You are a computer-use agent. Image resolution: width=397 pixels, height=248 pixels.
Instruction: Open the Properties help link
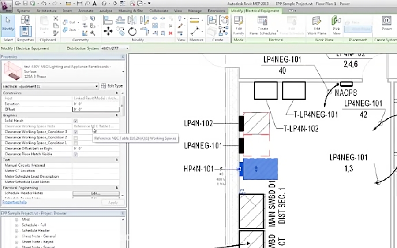click(15, 202)
